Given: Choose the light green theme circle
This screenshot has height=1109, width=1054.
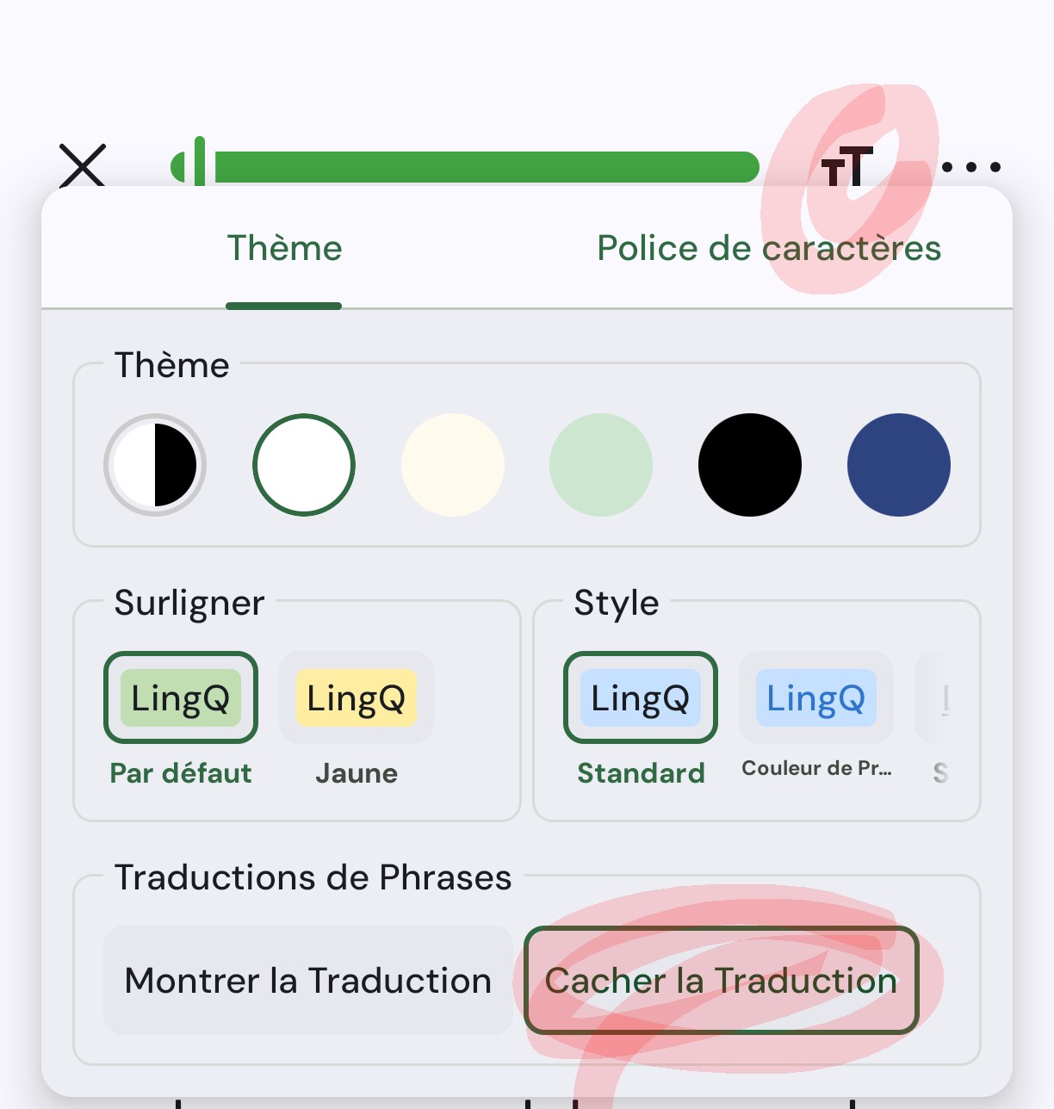Looking at the screenshot, I should click(601, 465).
